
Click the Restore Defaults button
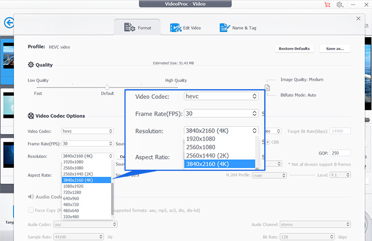[294, 48]
